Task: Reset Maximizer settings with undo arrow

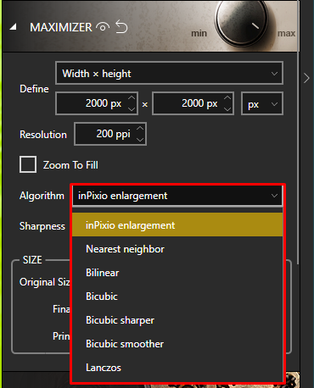Action: [x=121, y=27]
